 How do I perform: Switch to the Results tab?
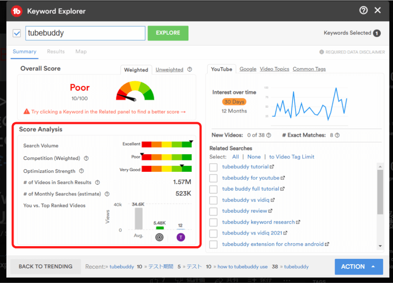56,52
